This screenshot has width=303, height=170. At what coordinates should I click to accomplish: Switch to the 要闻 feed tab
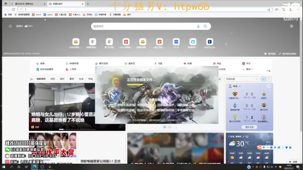point(72,79)
